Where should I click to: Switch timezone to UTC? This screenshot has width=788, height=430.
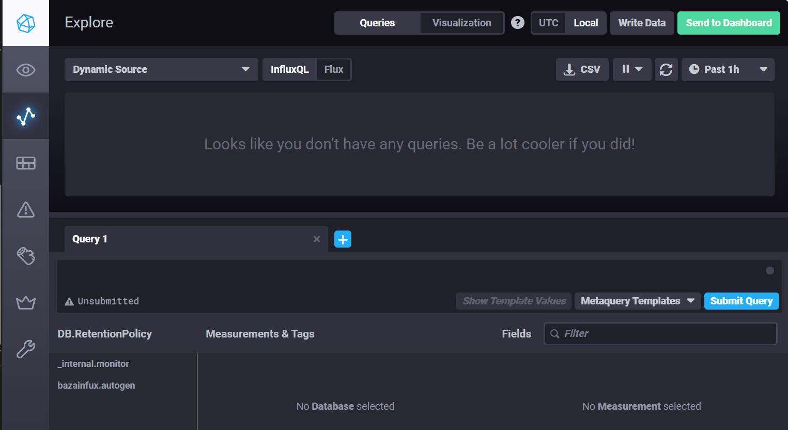[548, 23]
